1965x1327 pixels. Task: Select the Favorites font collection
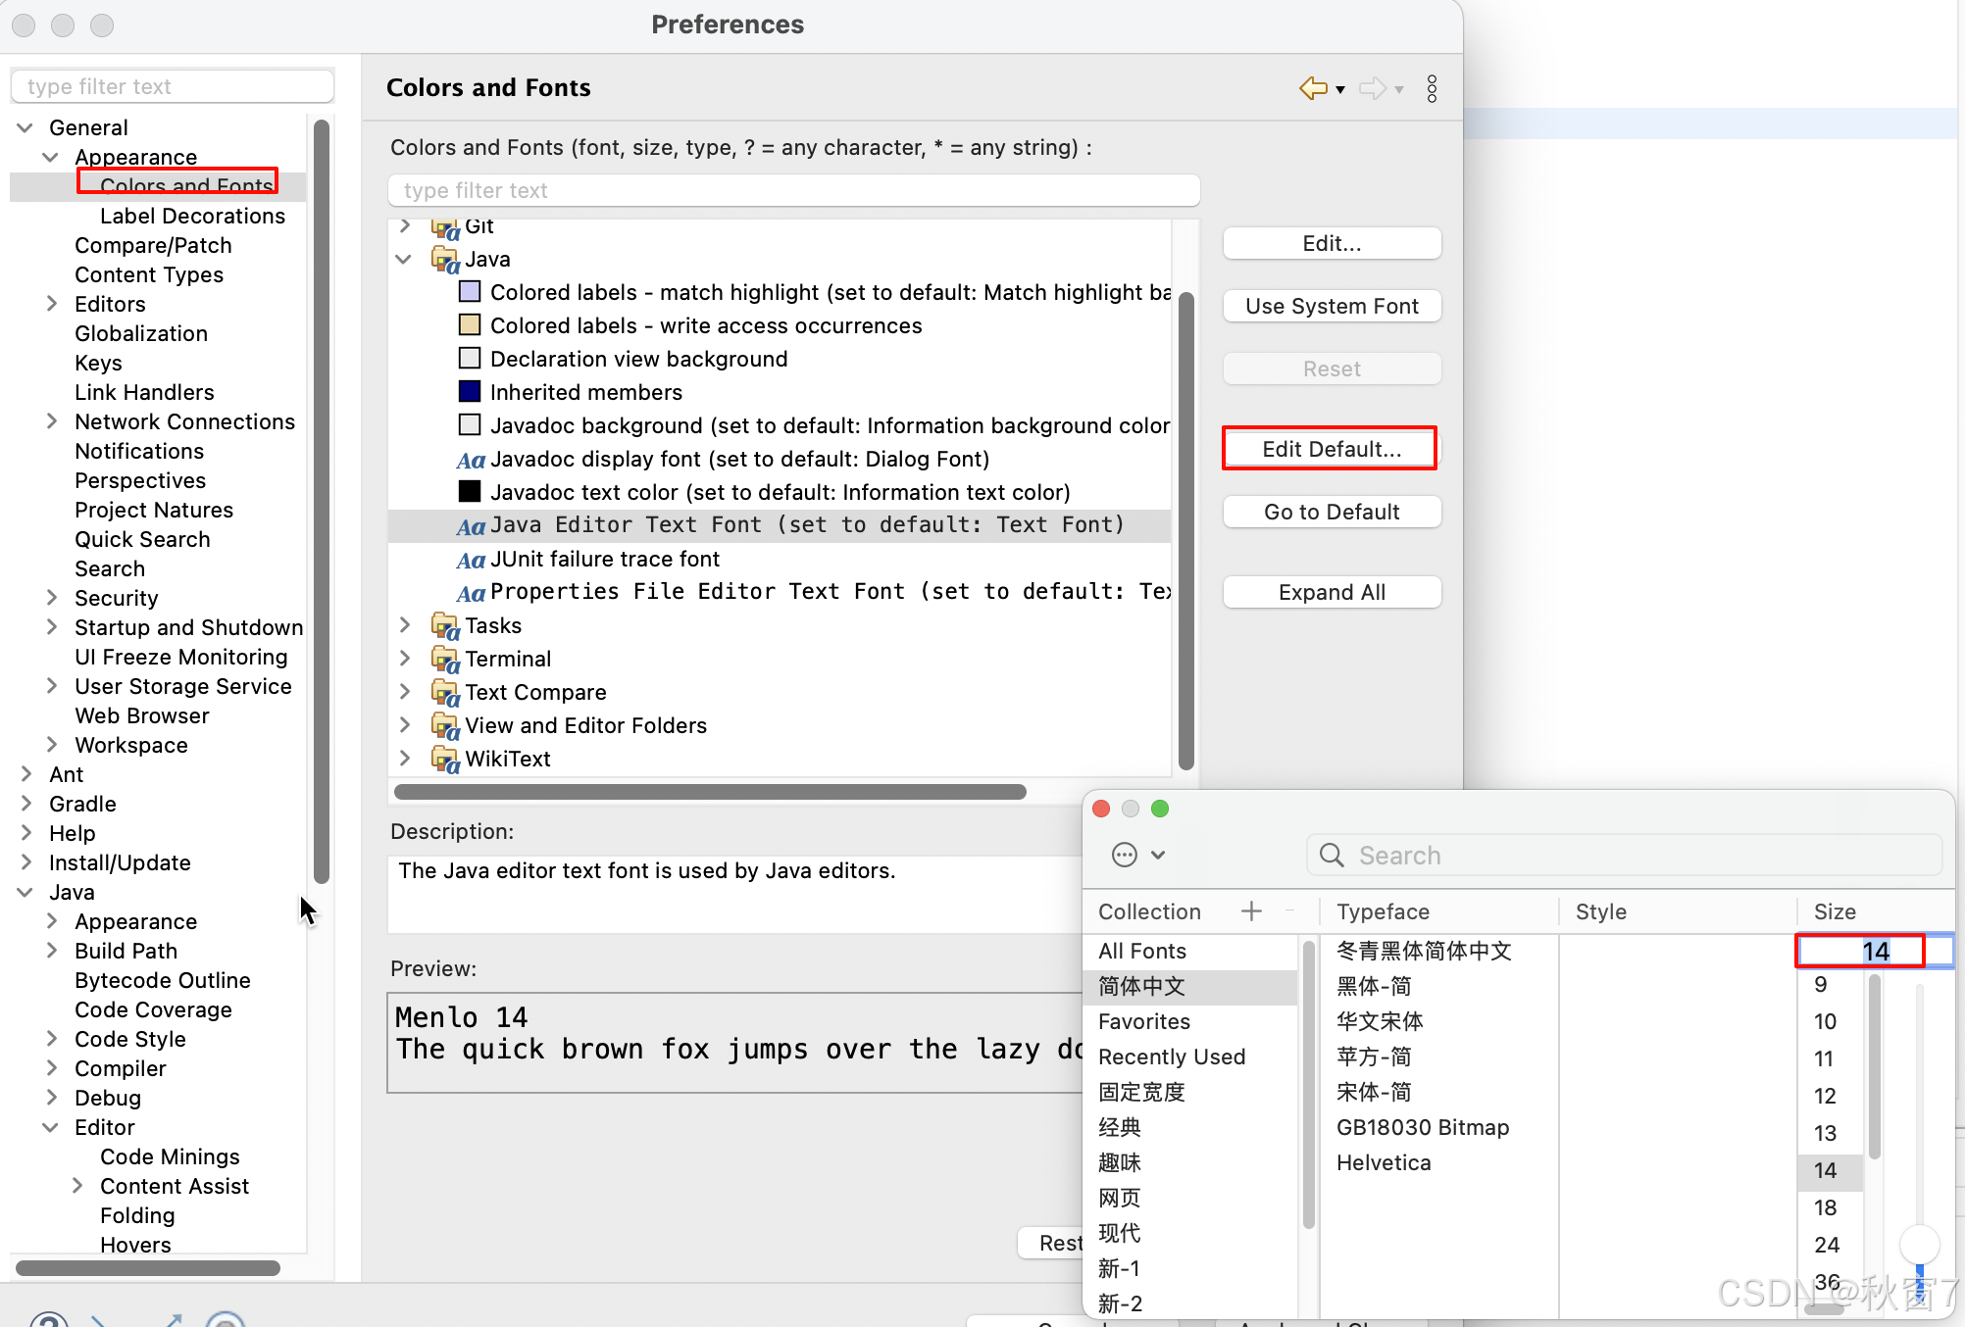(x=1143, y=1021)
